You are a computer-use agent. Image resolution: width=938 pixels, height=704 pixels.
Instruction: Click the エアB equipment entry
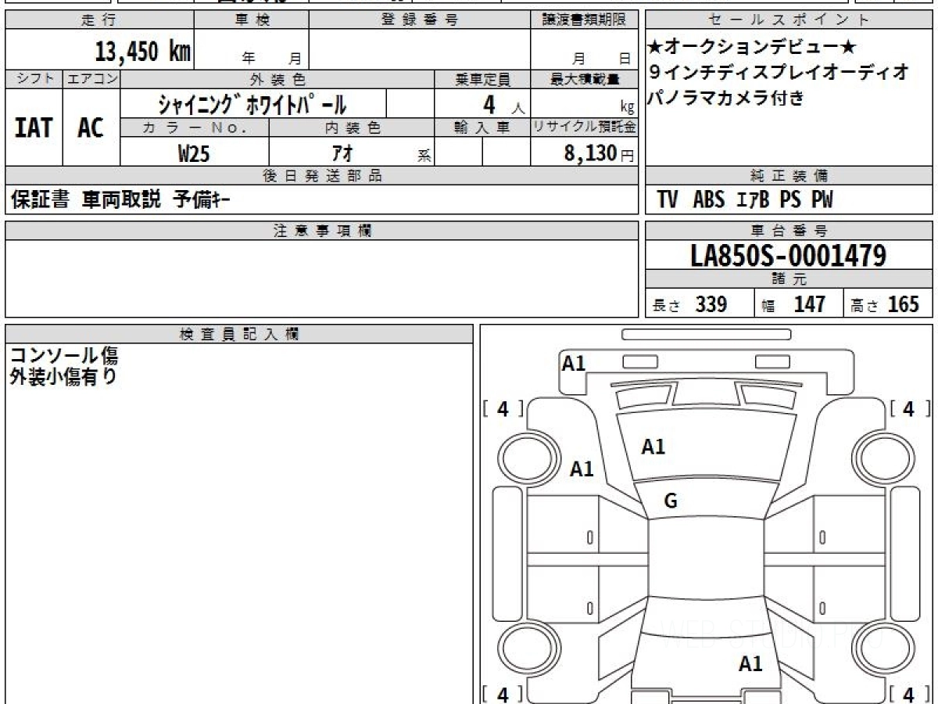753,200
